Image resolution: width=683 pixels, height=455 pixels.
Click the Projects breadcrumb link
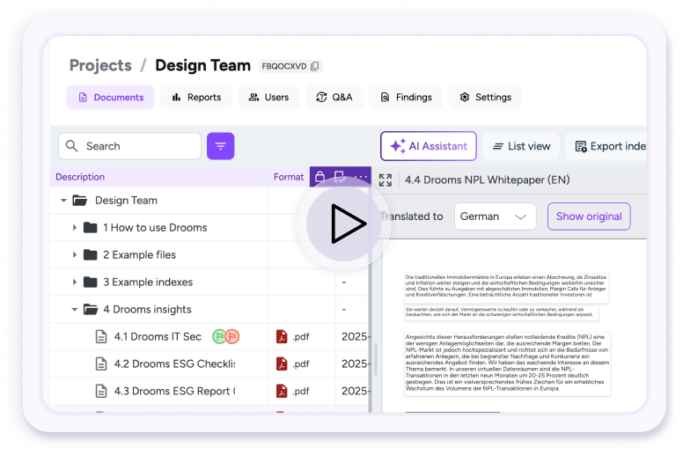pyautogui.click(x=100, y=65)
